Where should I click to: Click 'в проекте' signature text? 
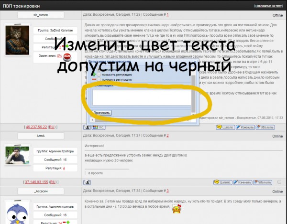click(96, 173)
